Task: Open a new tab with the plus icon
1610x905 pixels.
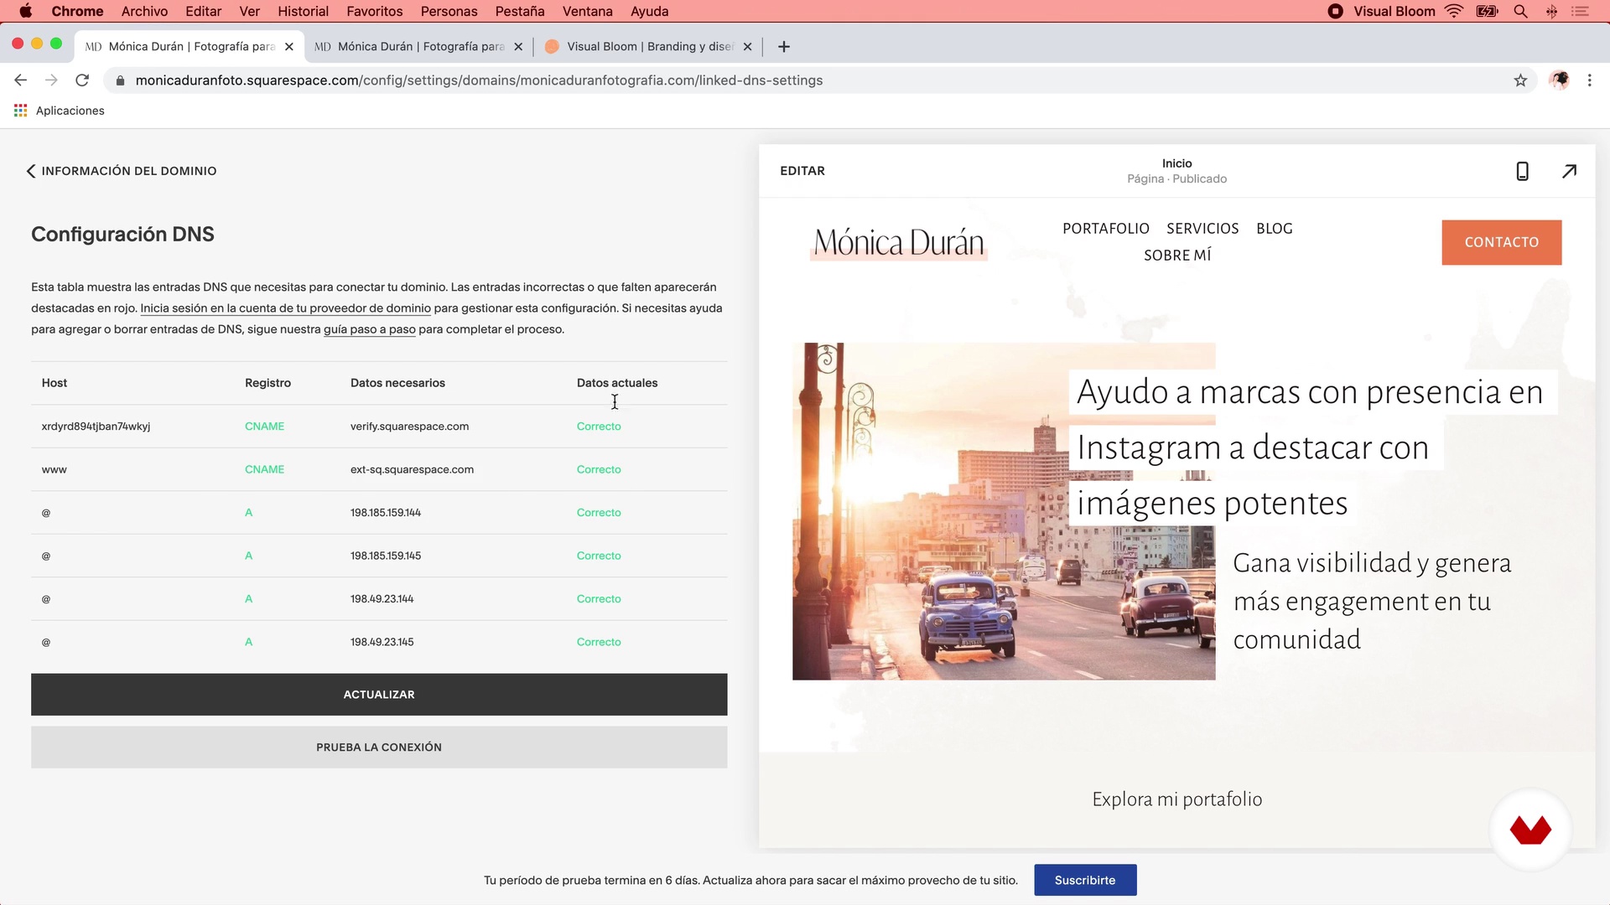Action: click(784, 47)
